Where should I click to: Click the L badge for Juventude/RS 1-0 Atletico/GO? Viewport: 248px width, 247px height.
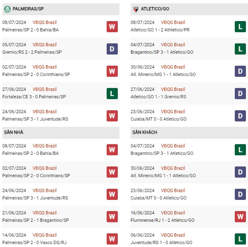(x=240, y=239)
